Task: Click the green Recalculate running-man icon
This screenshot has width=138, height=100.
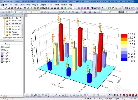Action: (65, 8)
